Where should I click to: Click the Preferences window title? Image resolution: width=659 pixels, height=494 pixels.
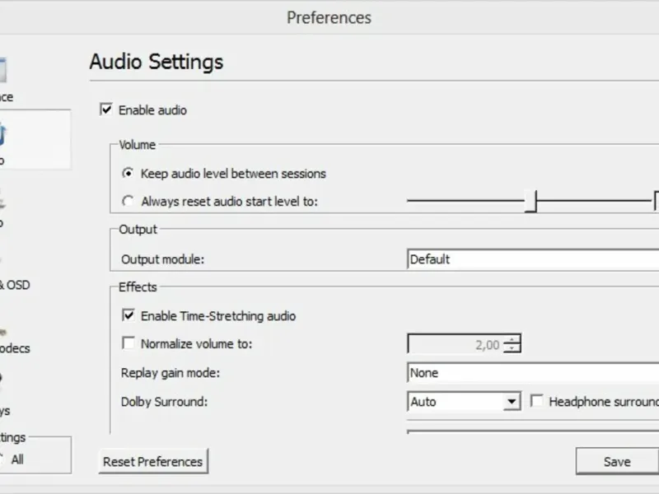tap(329, 17)
